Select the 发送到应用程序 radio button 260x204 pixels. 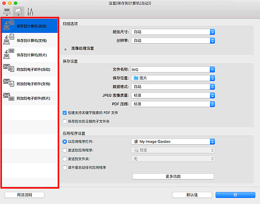(x=65, y=150)
